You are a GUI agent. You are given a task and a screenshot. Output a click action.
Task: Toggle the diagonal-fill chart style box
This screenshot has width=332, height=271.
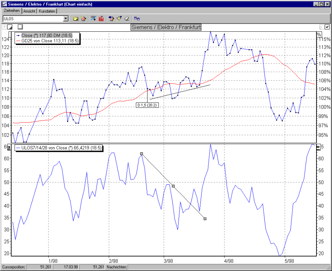[10, 27]
